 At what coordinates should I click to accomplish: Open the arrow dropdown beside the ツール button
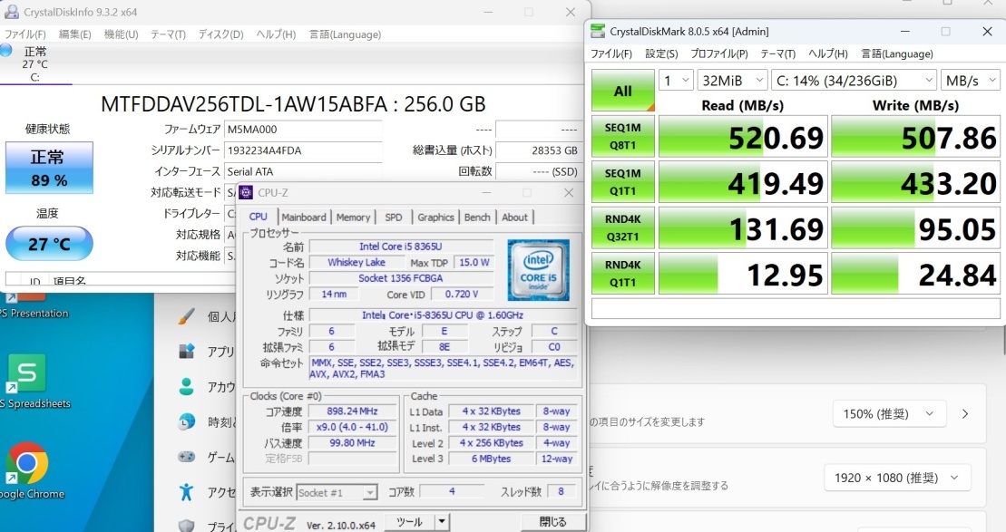click(442, 522)
